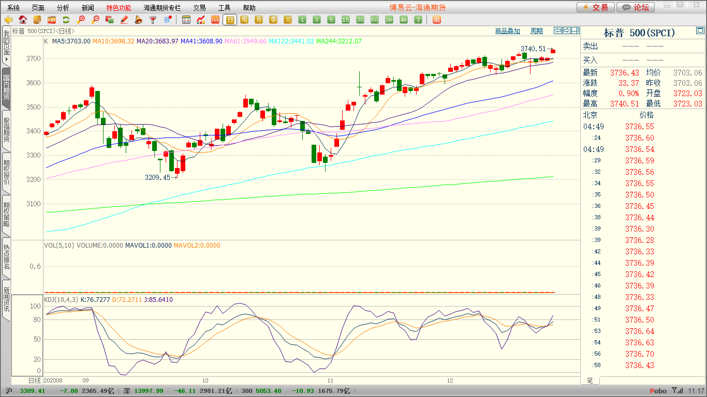Select the 2hr period

pos(389,20)
